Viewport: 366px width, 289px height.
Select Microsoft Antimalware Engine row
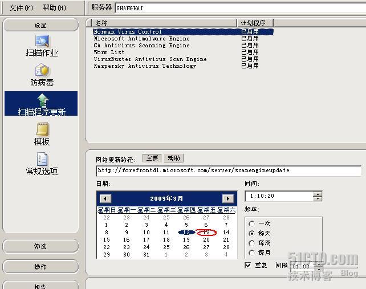(x=183, y=39)
